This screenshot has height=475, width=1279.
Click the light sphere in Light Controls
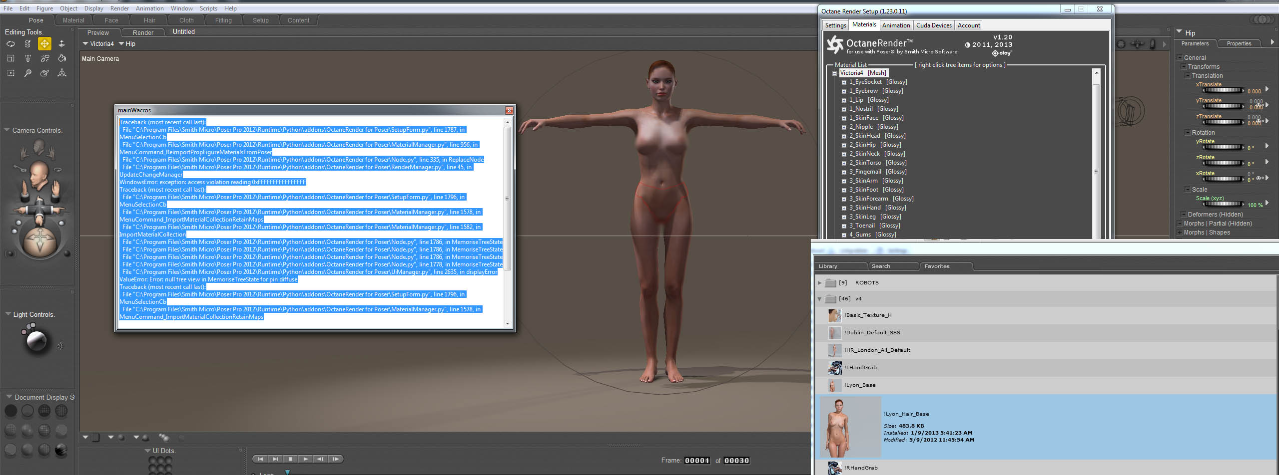[x=36, y=341]
